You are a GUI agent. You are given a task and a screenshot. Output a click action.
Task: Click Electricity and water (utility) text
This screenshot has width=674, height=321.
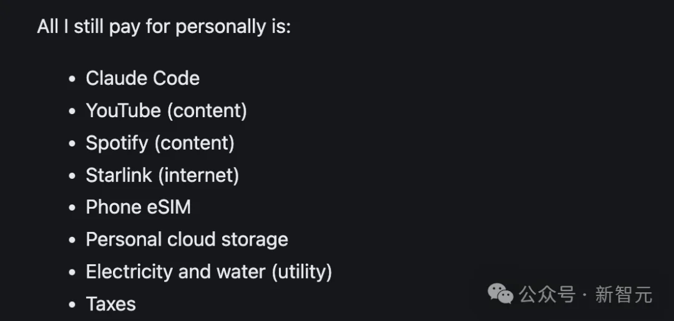coord(209,272)
